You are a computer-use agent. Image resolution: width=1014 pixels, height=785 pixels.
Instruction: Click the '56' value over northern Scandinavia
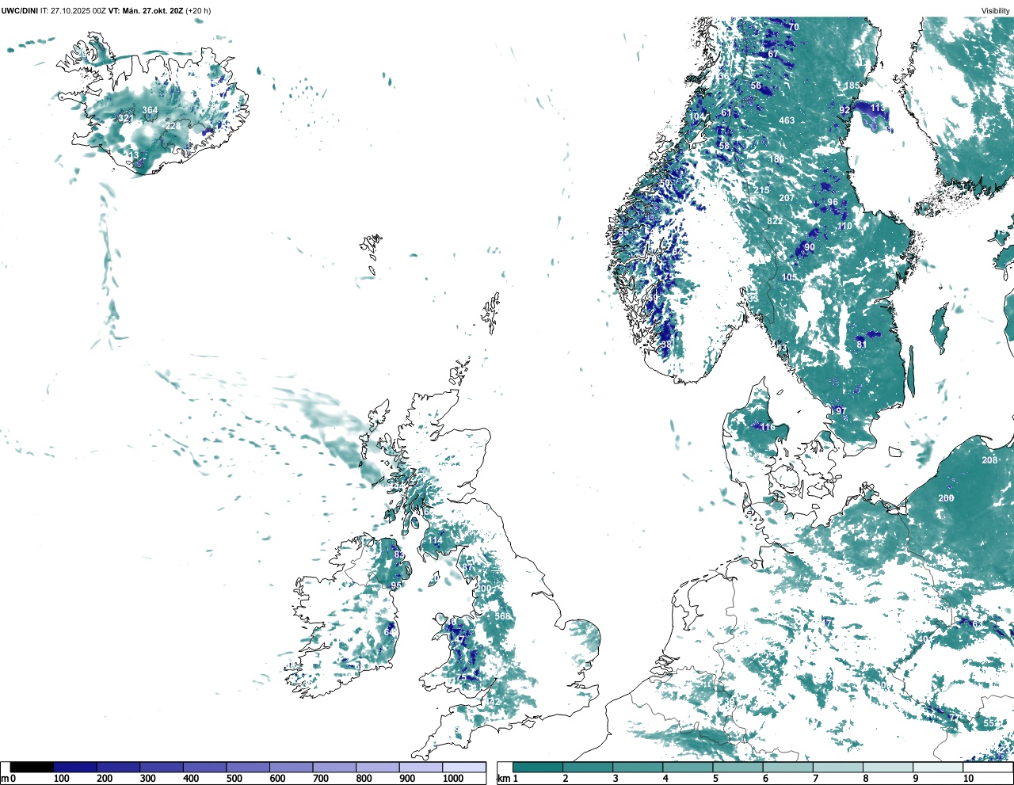(756, 86)
